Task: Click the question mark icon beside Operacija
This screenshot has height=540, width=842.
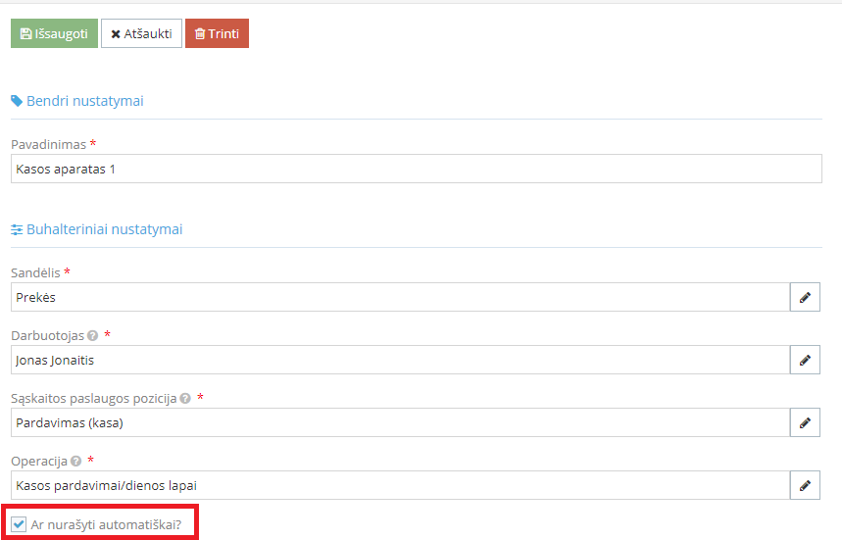Action: (75, 461)
